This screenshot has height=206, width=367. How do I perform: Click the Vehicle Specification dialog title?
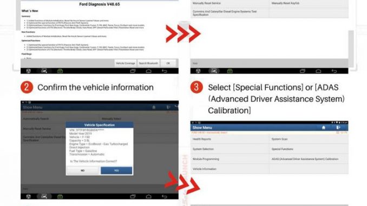100,125
